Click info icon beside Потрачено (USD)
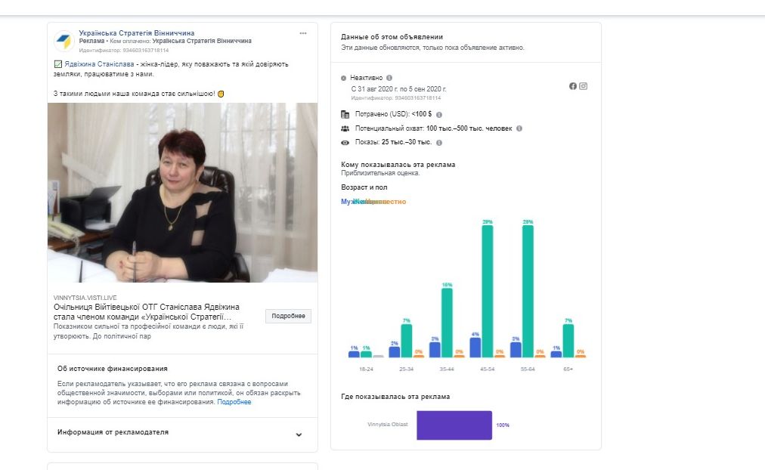This screenshot has height=470, width=765. pos(439,114)
